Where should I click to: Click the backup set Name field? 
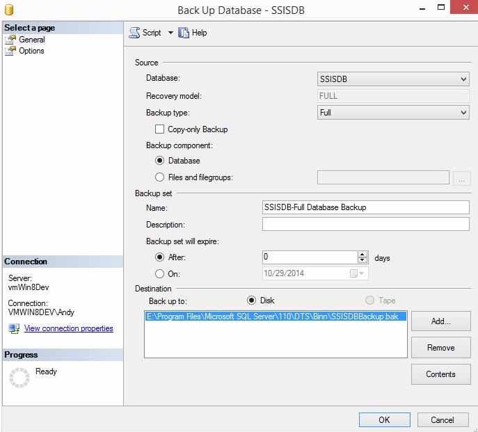point(365,207)
